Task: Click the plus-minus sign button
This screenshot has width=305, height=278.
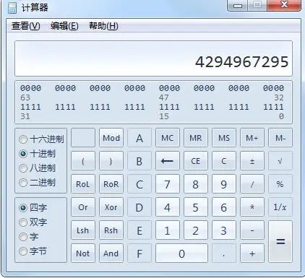Action: 252,161
